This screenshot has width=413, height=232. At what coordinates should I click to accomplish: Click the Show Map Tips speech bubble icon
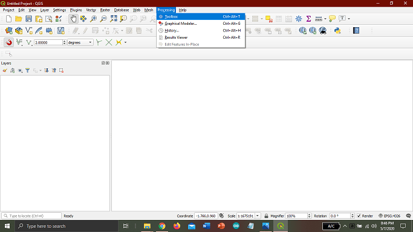pos(332,19)
